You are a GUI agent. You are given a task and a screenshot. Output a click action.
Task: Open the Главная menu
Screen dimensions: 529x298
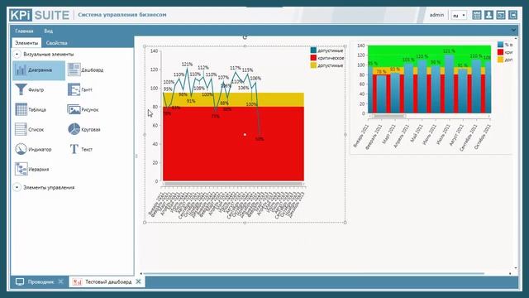tap(24, 31)
